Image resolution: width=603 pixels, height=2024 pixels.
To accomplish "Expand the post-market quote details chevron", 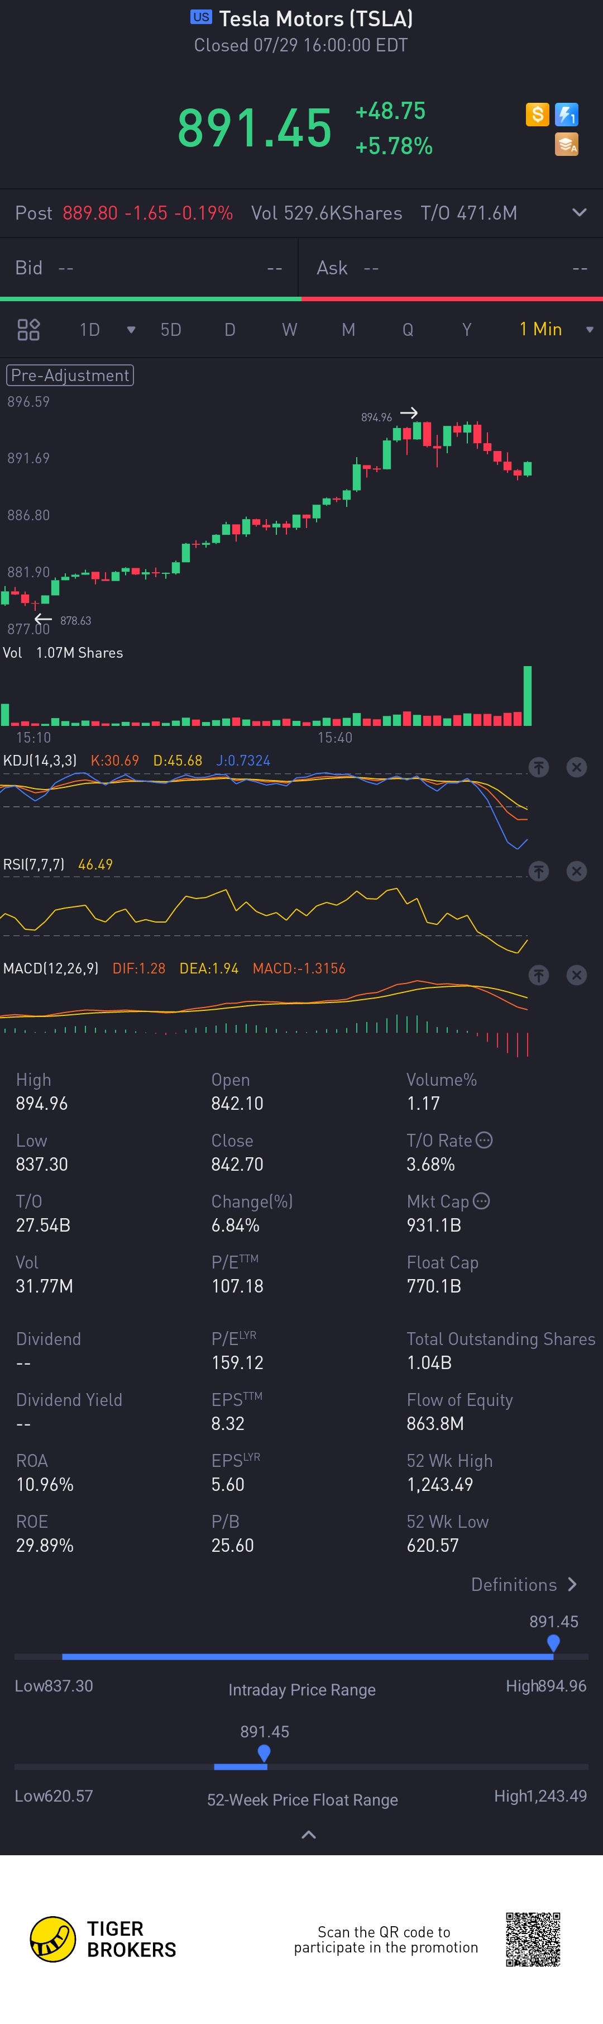I will click(x=578, y=212).
